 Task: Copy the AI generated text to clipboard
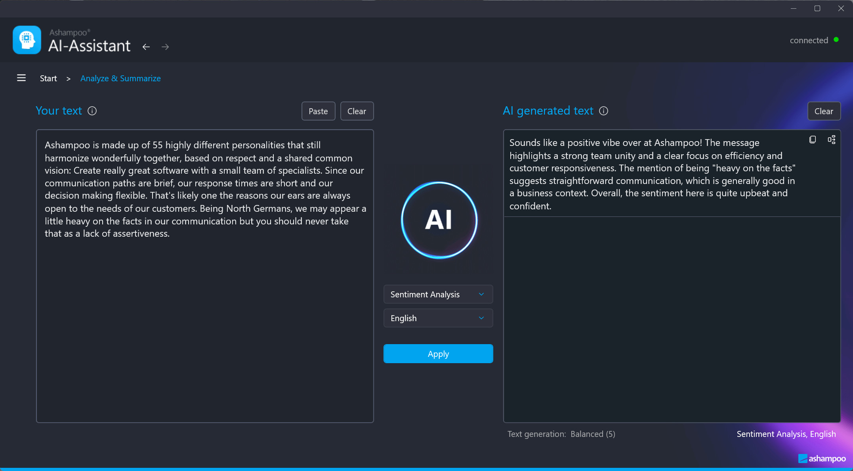(813, 140)
